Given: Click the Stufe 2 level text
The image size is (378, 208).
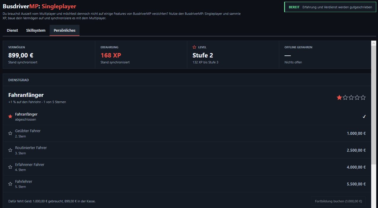Looking at the screenshot, I should [x=203, y=55].
